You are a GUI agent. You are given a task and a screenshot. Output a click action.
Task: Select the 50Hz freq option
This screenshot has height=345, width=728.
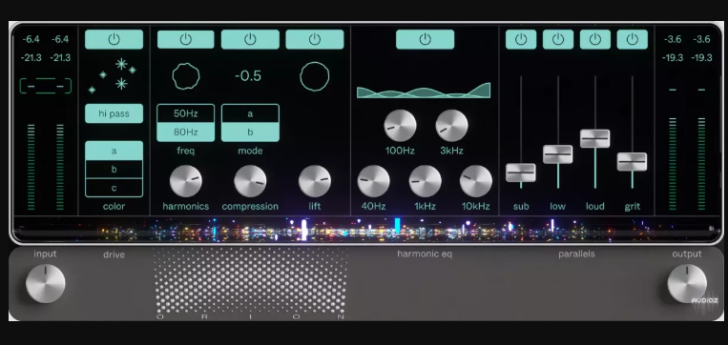pos(186,113)
